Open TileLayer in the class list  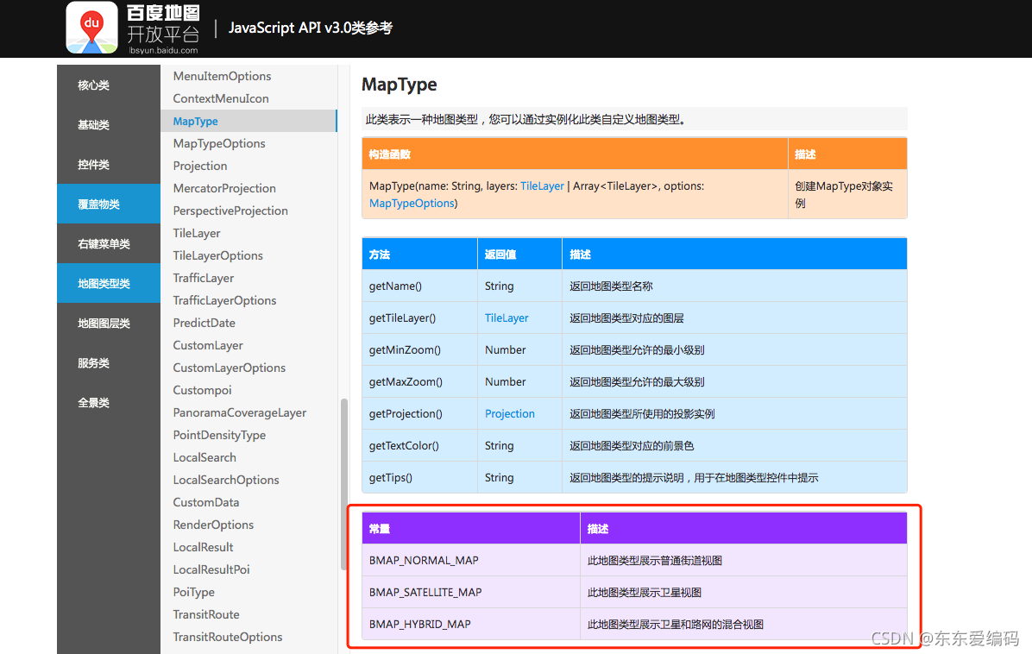pos(197,233)
